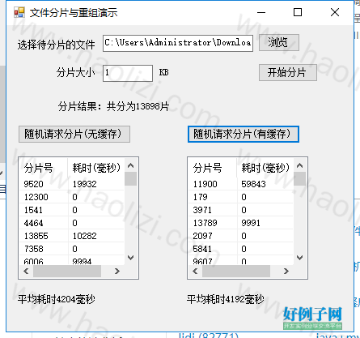Focus the file path input field
360x338 pixels.
point(178,43)
